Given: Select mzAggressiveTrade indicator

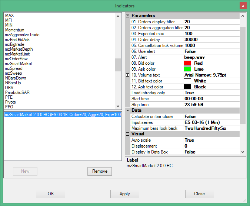Looking at the screenshot, I should coord(22,35).
